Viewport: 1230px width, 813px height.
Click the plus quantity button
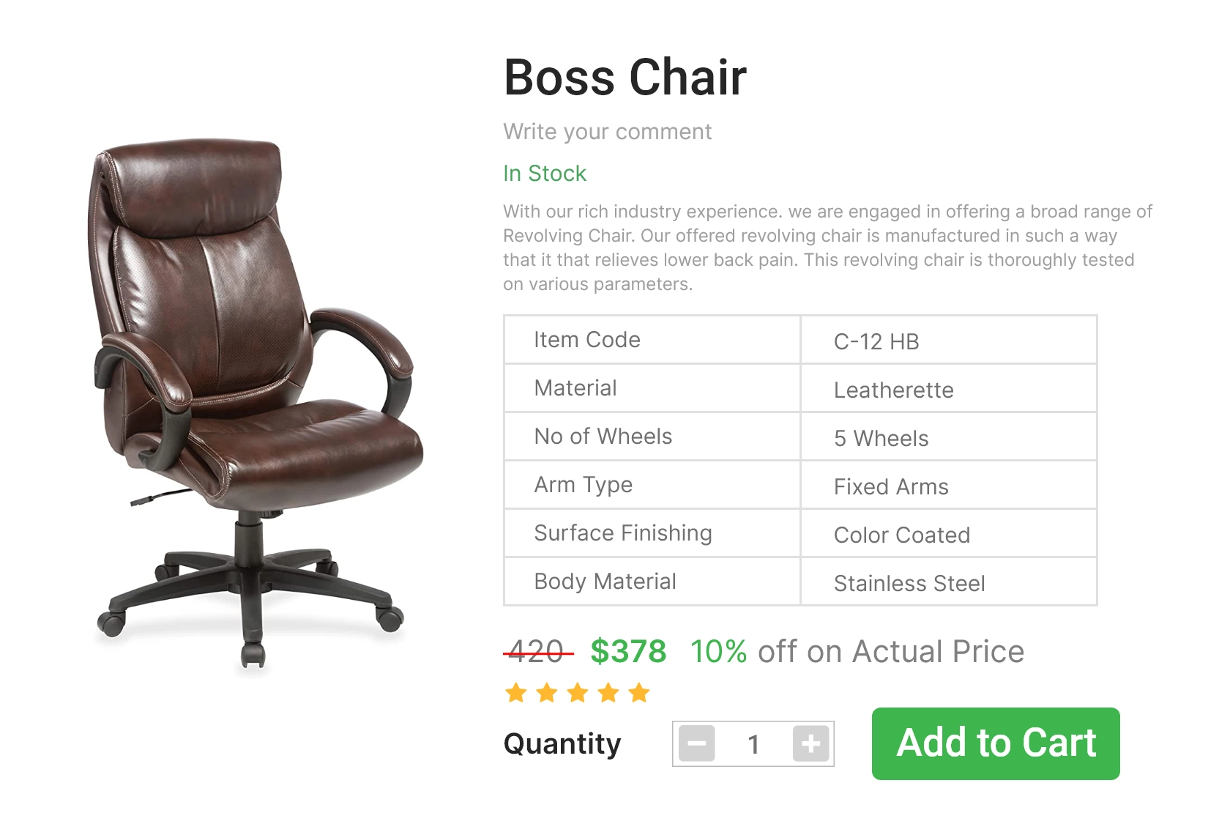(x=810, y=743)
